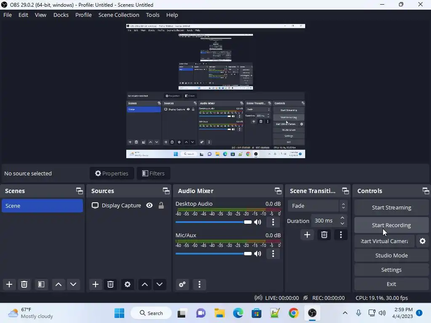The width and height of the screenshot is (431, 323).
Task: Show hidden system tray icons chevron
Action: pyautogui.click(x=345, y=313)
